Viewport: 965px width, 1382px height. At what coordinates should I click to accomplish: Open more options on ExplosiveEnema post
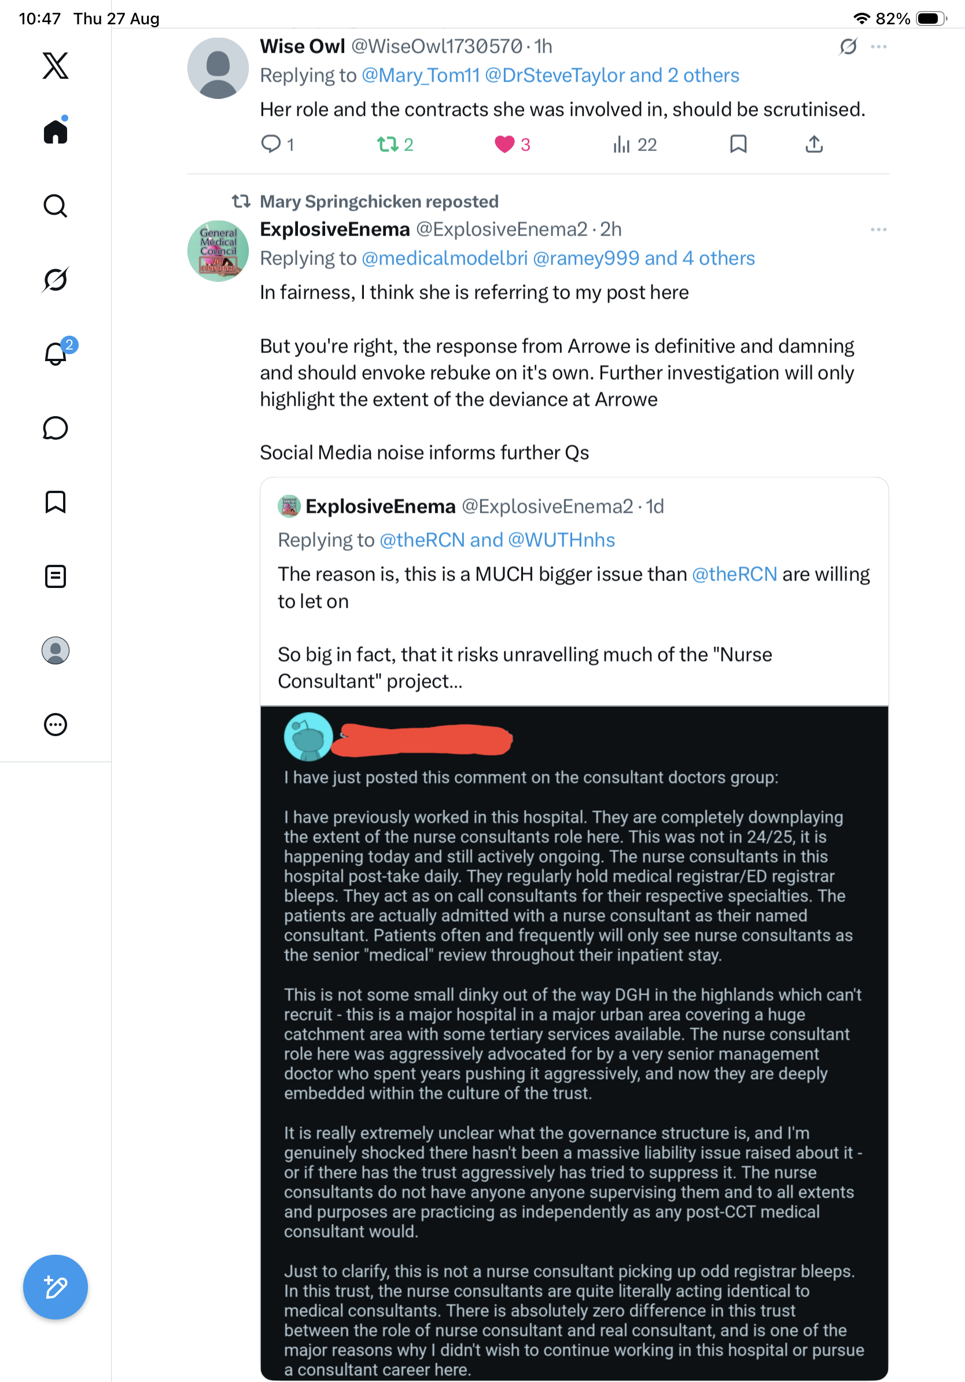coord(878,229)
